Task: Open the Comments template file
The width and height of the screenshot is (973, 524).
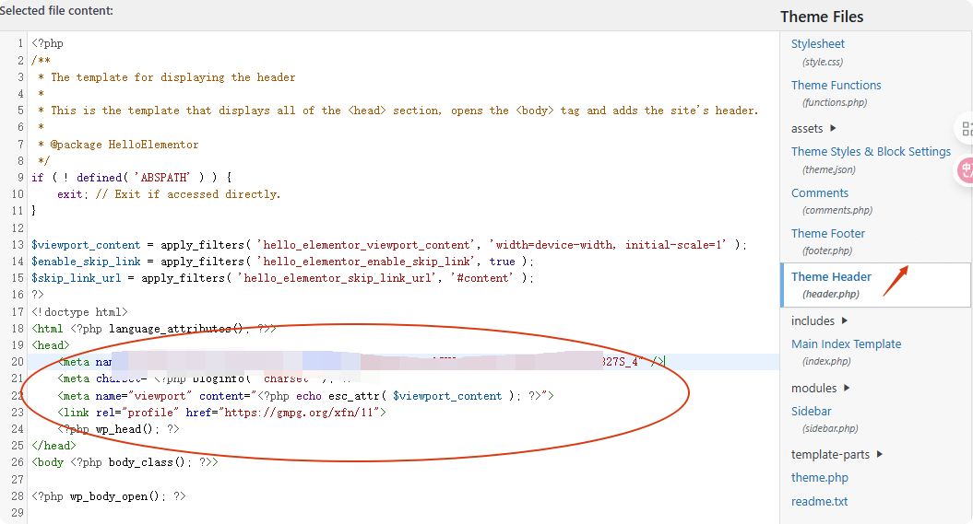Action: [x=819, y=192]
